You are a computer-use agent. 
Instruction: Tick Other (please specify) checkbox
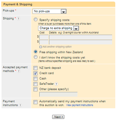click(35, 89)
